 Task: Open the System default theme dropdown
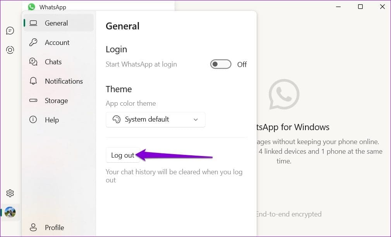click(155, 120)
